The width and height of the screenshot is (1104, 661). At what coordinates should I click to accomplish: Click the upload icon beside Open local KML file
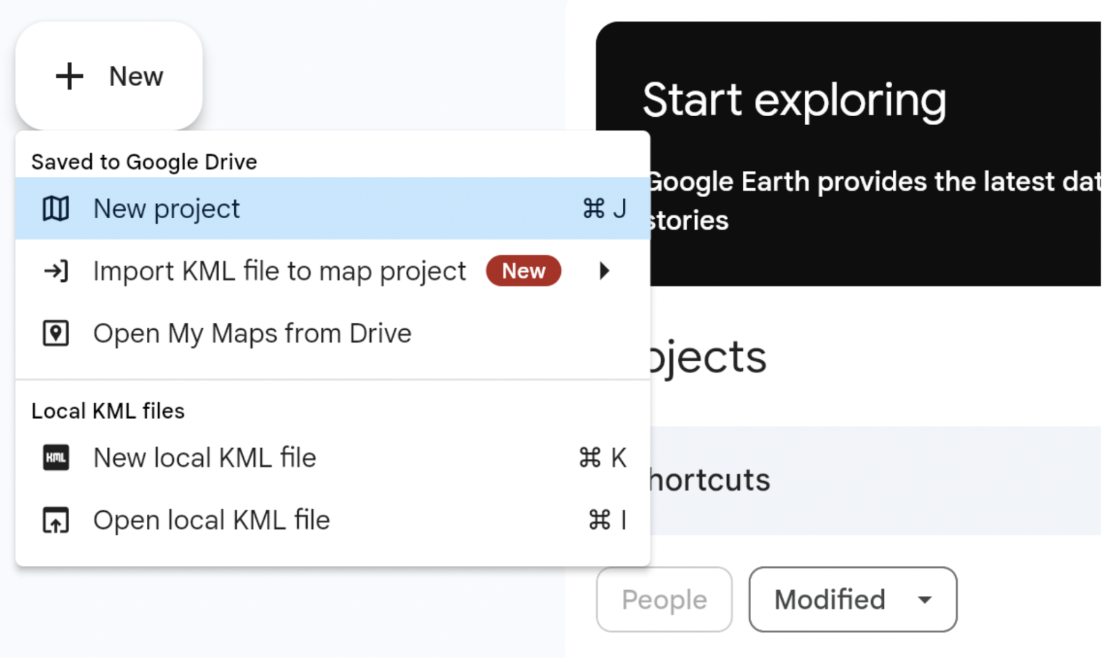pos(56,521)
